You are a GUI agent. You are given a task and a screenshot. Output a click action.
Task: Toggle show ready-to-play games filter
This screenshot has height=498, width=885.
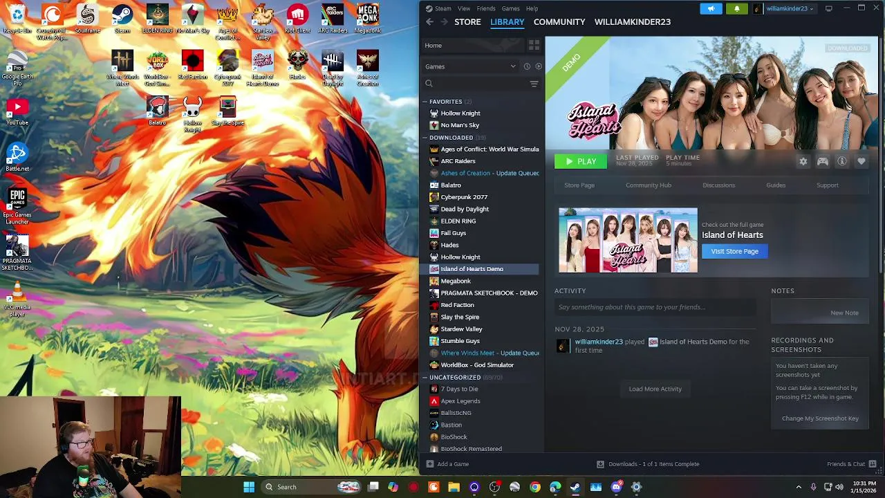click(x=539, y=66)
